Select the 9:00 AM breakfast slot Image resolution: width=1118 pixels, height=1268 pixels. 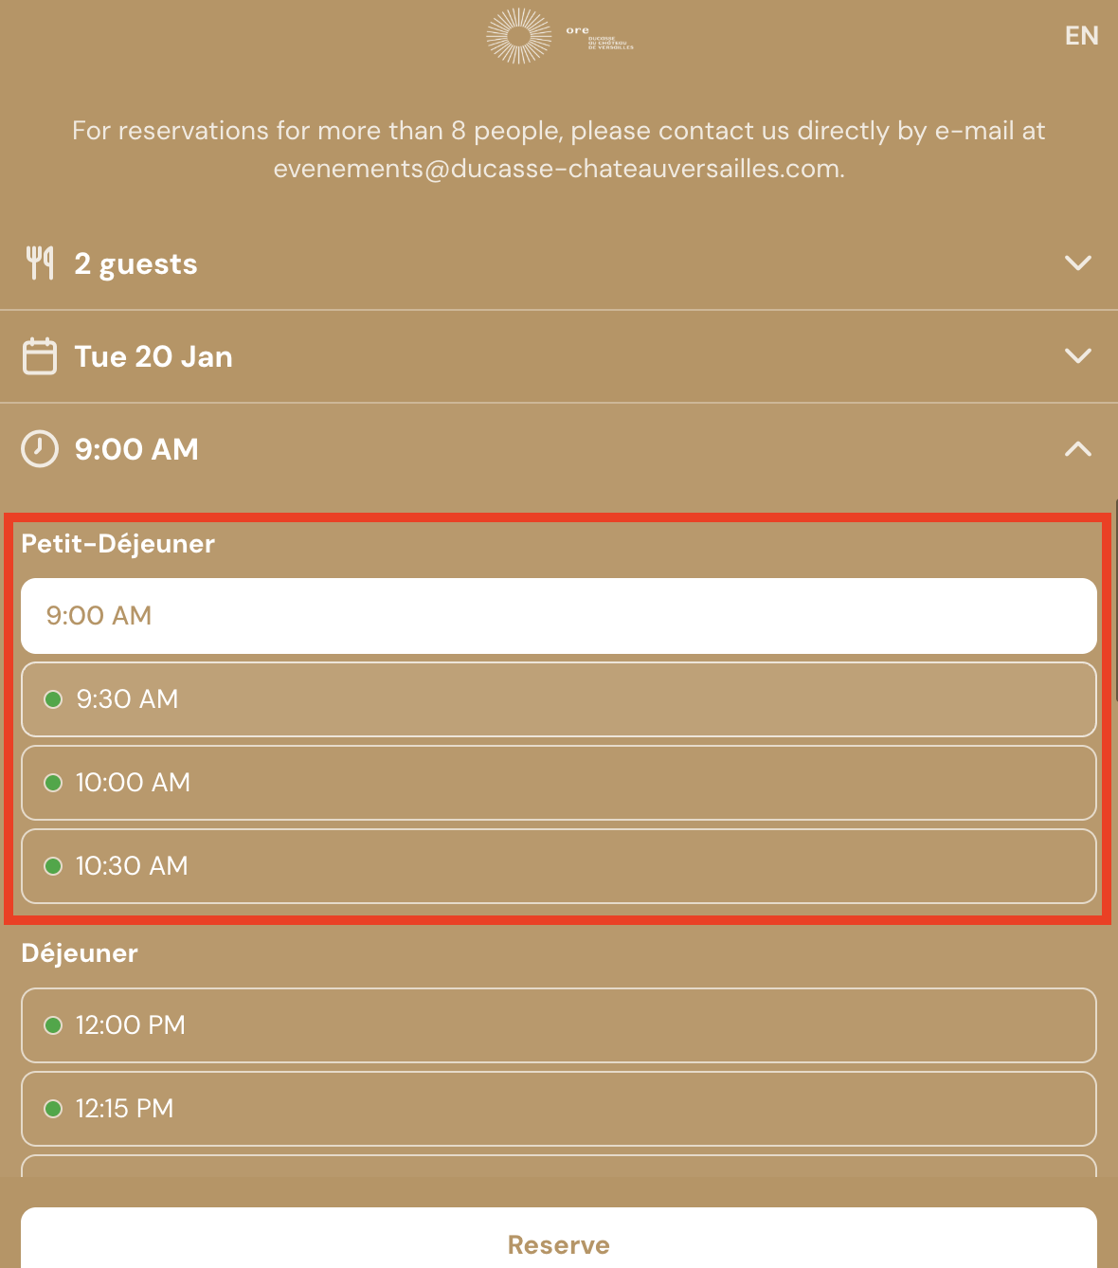point(559,616)
